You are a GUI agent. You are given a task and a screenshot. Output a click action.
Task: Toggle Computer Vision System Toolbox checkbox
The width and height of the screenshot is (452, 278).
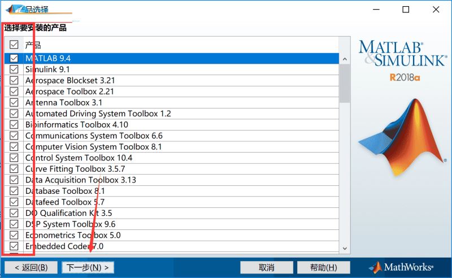(x=14, y=147)
